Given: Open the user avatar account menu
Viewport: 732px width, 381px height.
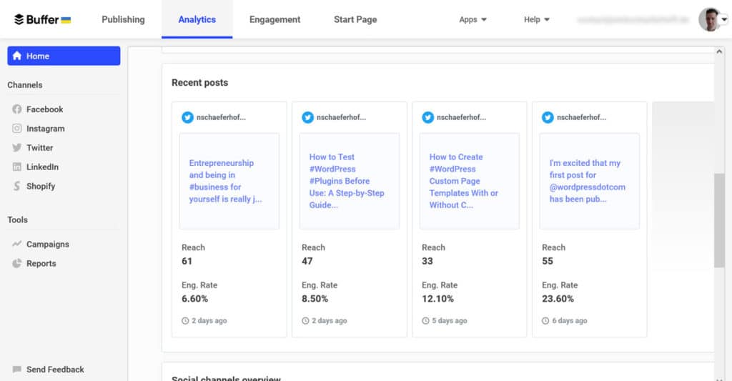Looking at the screenshot, I should [713, 19].
